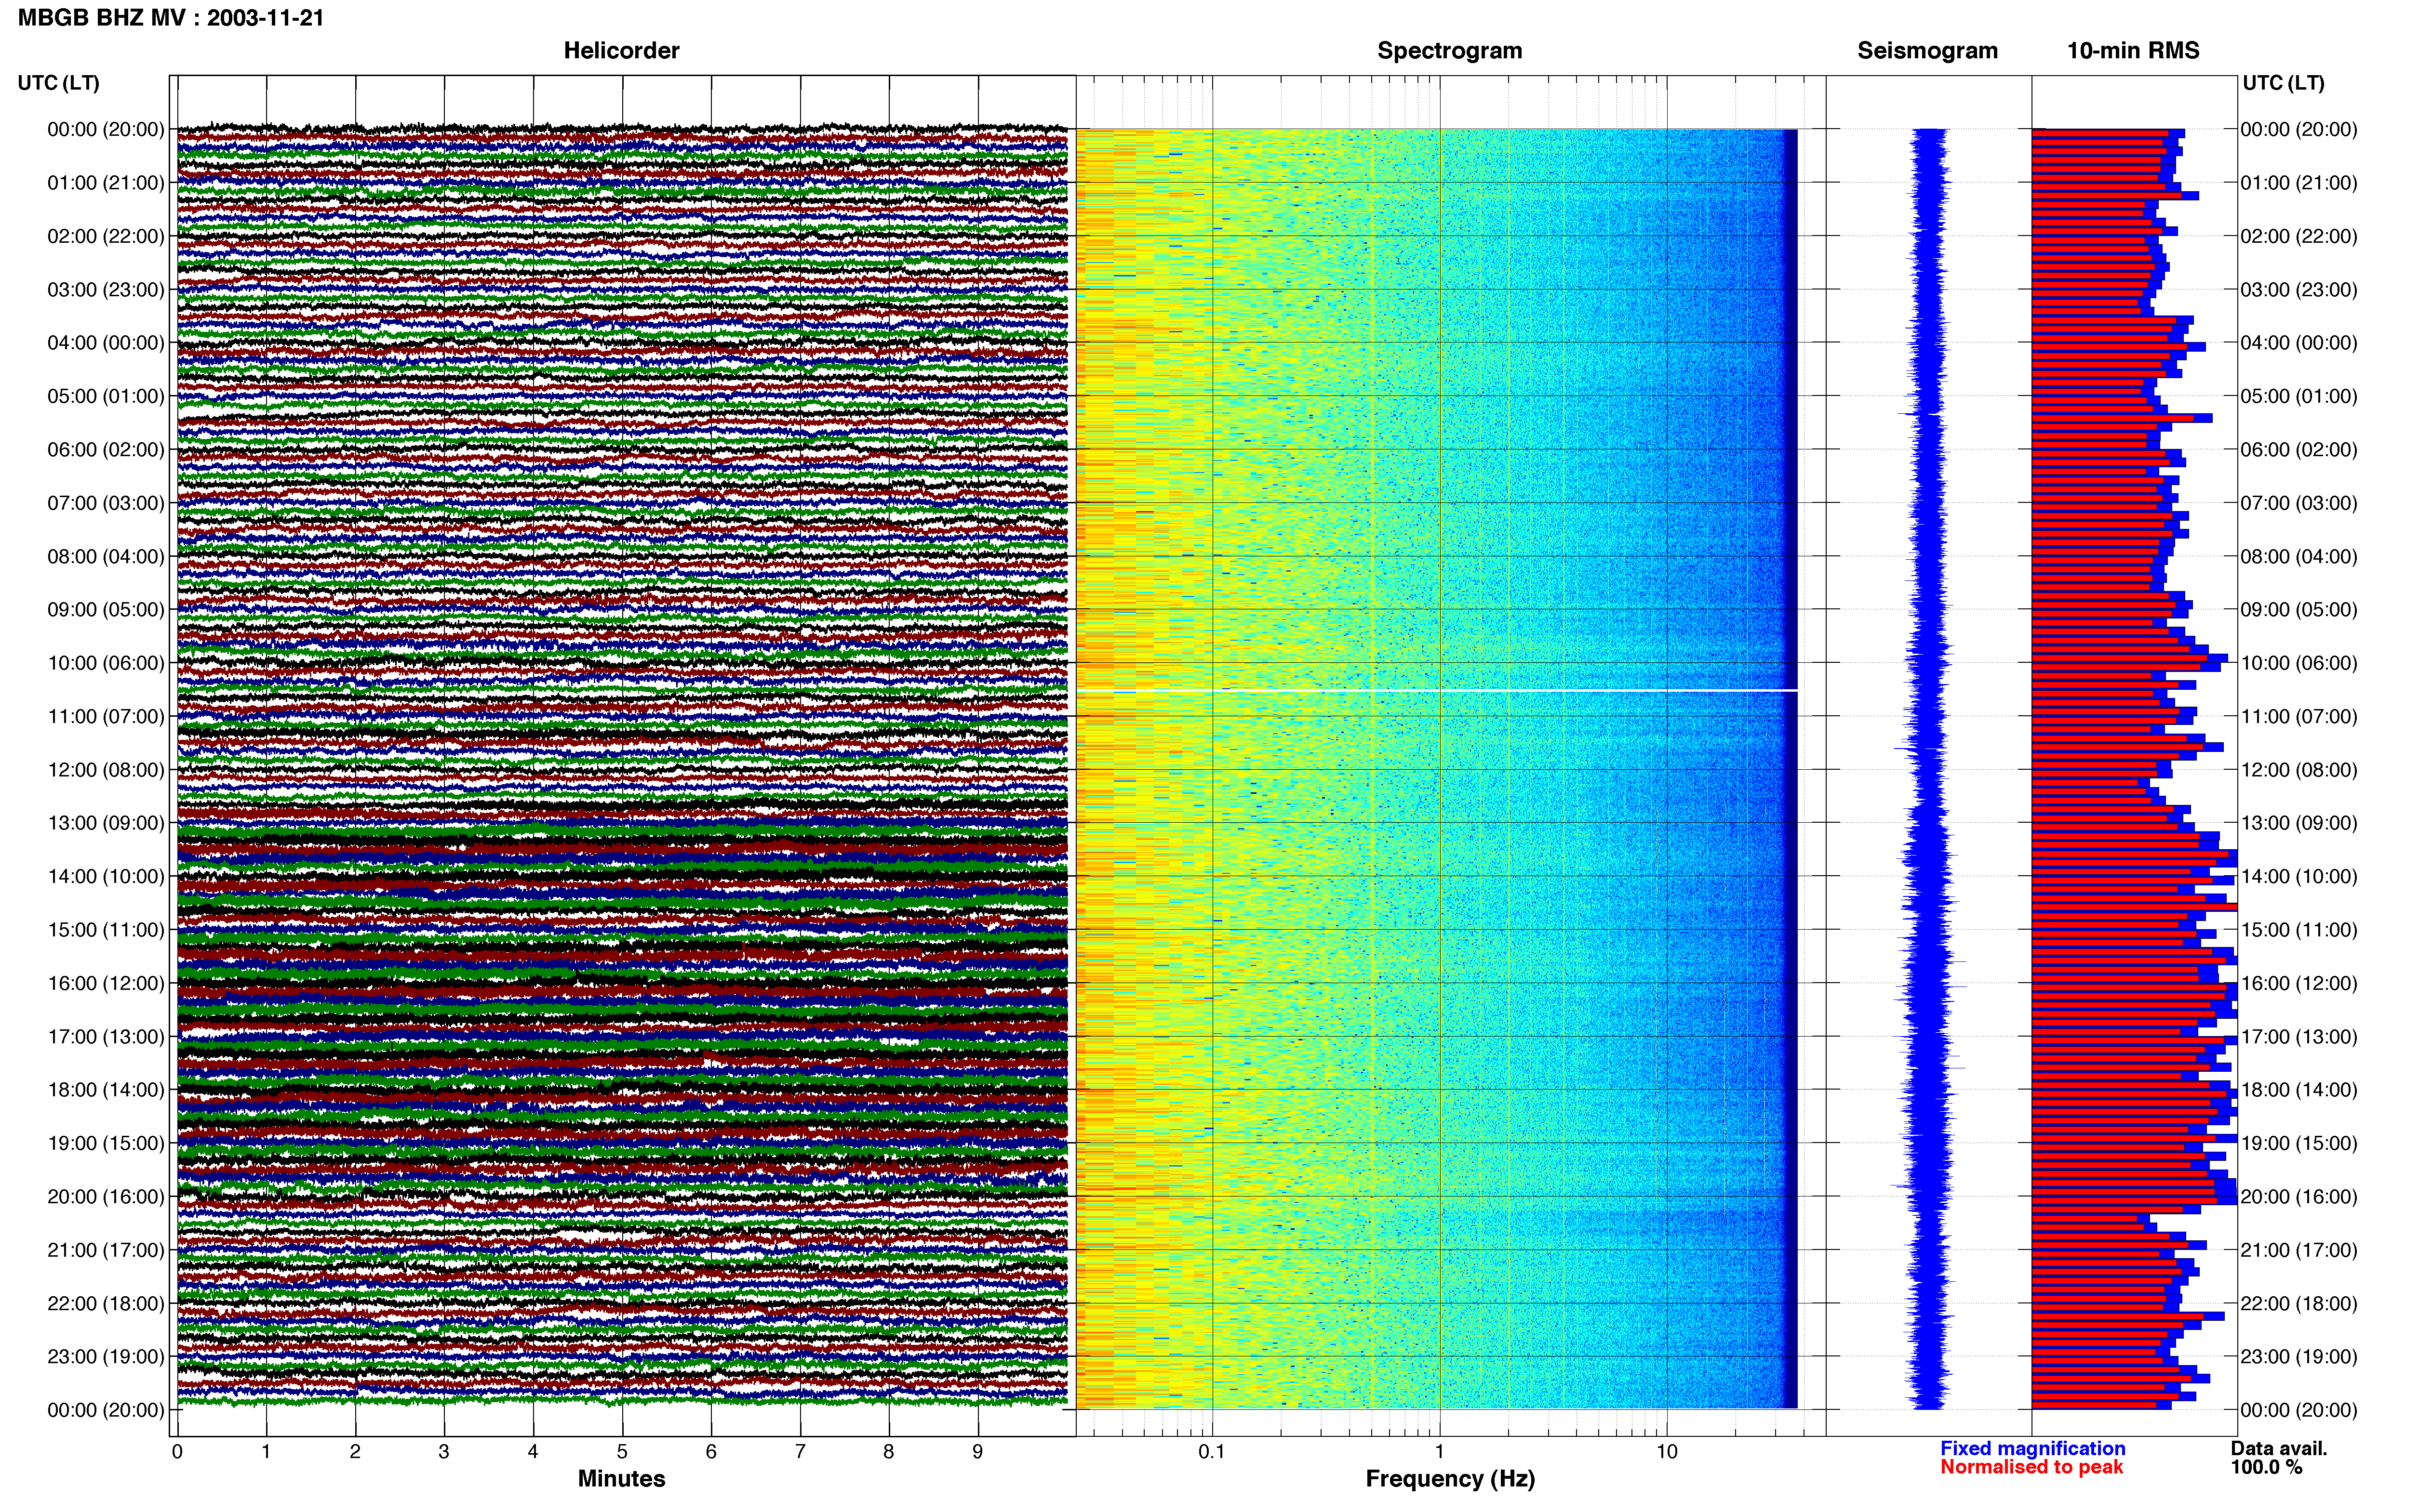Click '07:00 (03:00)' on the Helicorder time axis
The width and height of the screenshot is (2419, 1512).
point(106,503)
